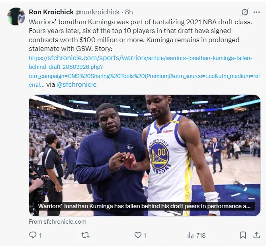Click the 718 view count number

tap(201, 235)
